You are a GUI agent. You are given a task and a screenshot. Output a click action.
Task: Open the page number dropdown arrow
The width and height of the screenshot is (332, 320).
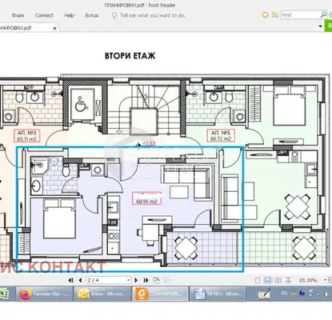tap(129, 280)
